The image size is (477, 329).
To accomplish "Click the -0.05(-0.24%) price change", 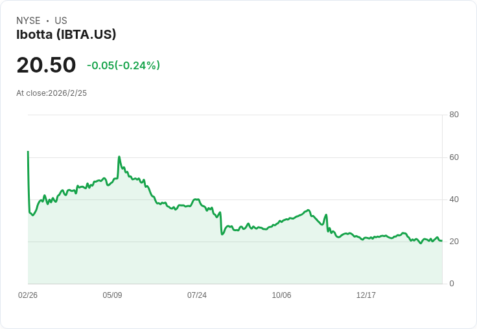I will point(123,65).
